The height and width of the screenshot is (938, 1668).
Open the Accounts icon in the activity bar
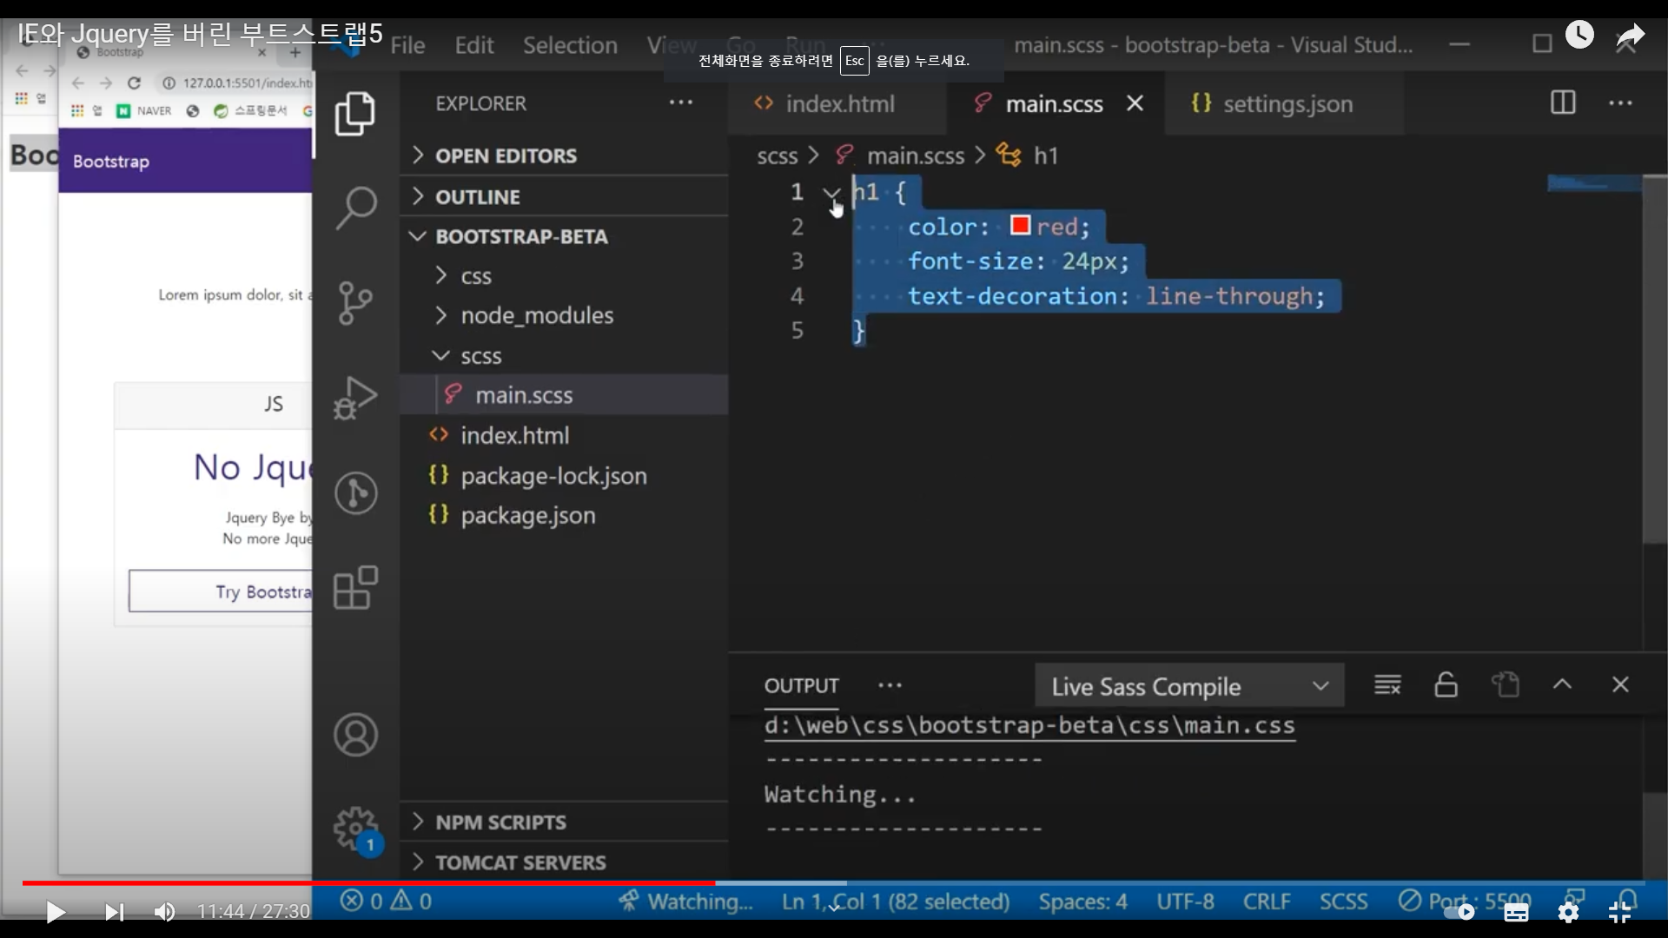(x=355, y=735)
